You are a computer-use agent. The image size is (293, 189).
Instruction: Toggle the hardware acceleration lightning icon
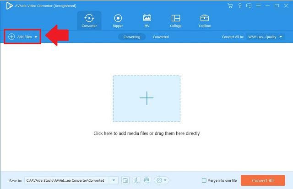(136, 180)
